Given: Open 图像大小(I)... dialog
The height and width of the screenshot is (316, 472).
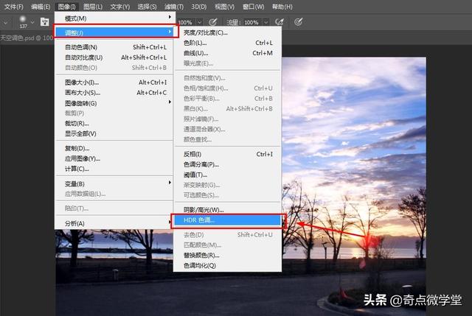Looking at the screenshot, I should pos(114,82).
